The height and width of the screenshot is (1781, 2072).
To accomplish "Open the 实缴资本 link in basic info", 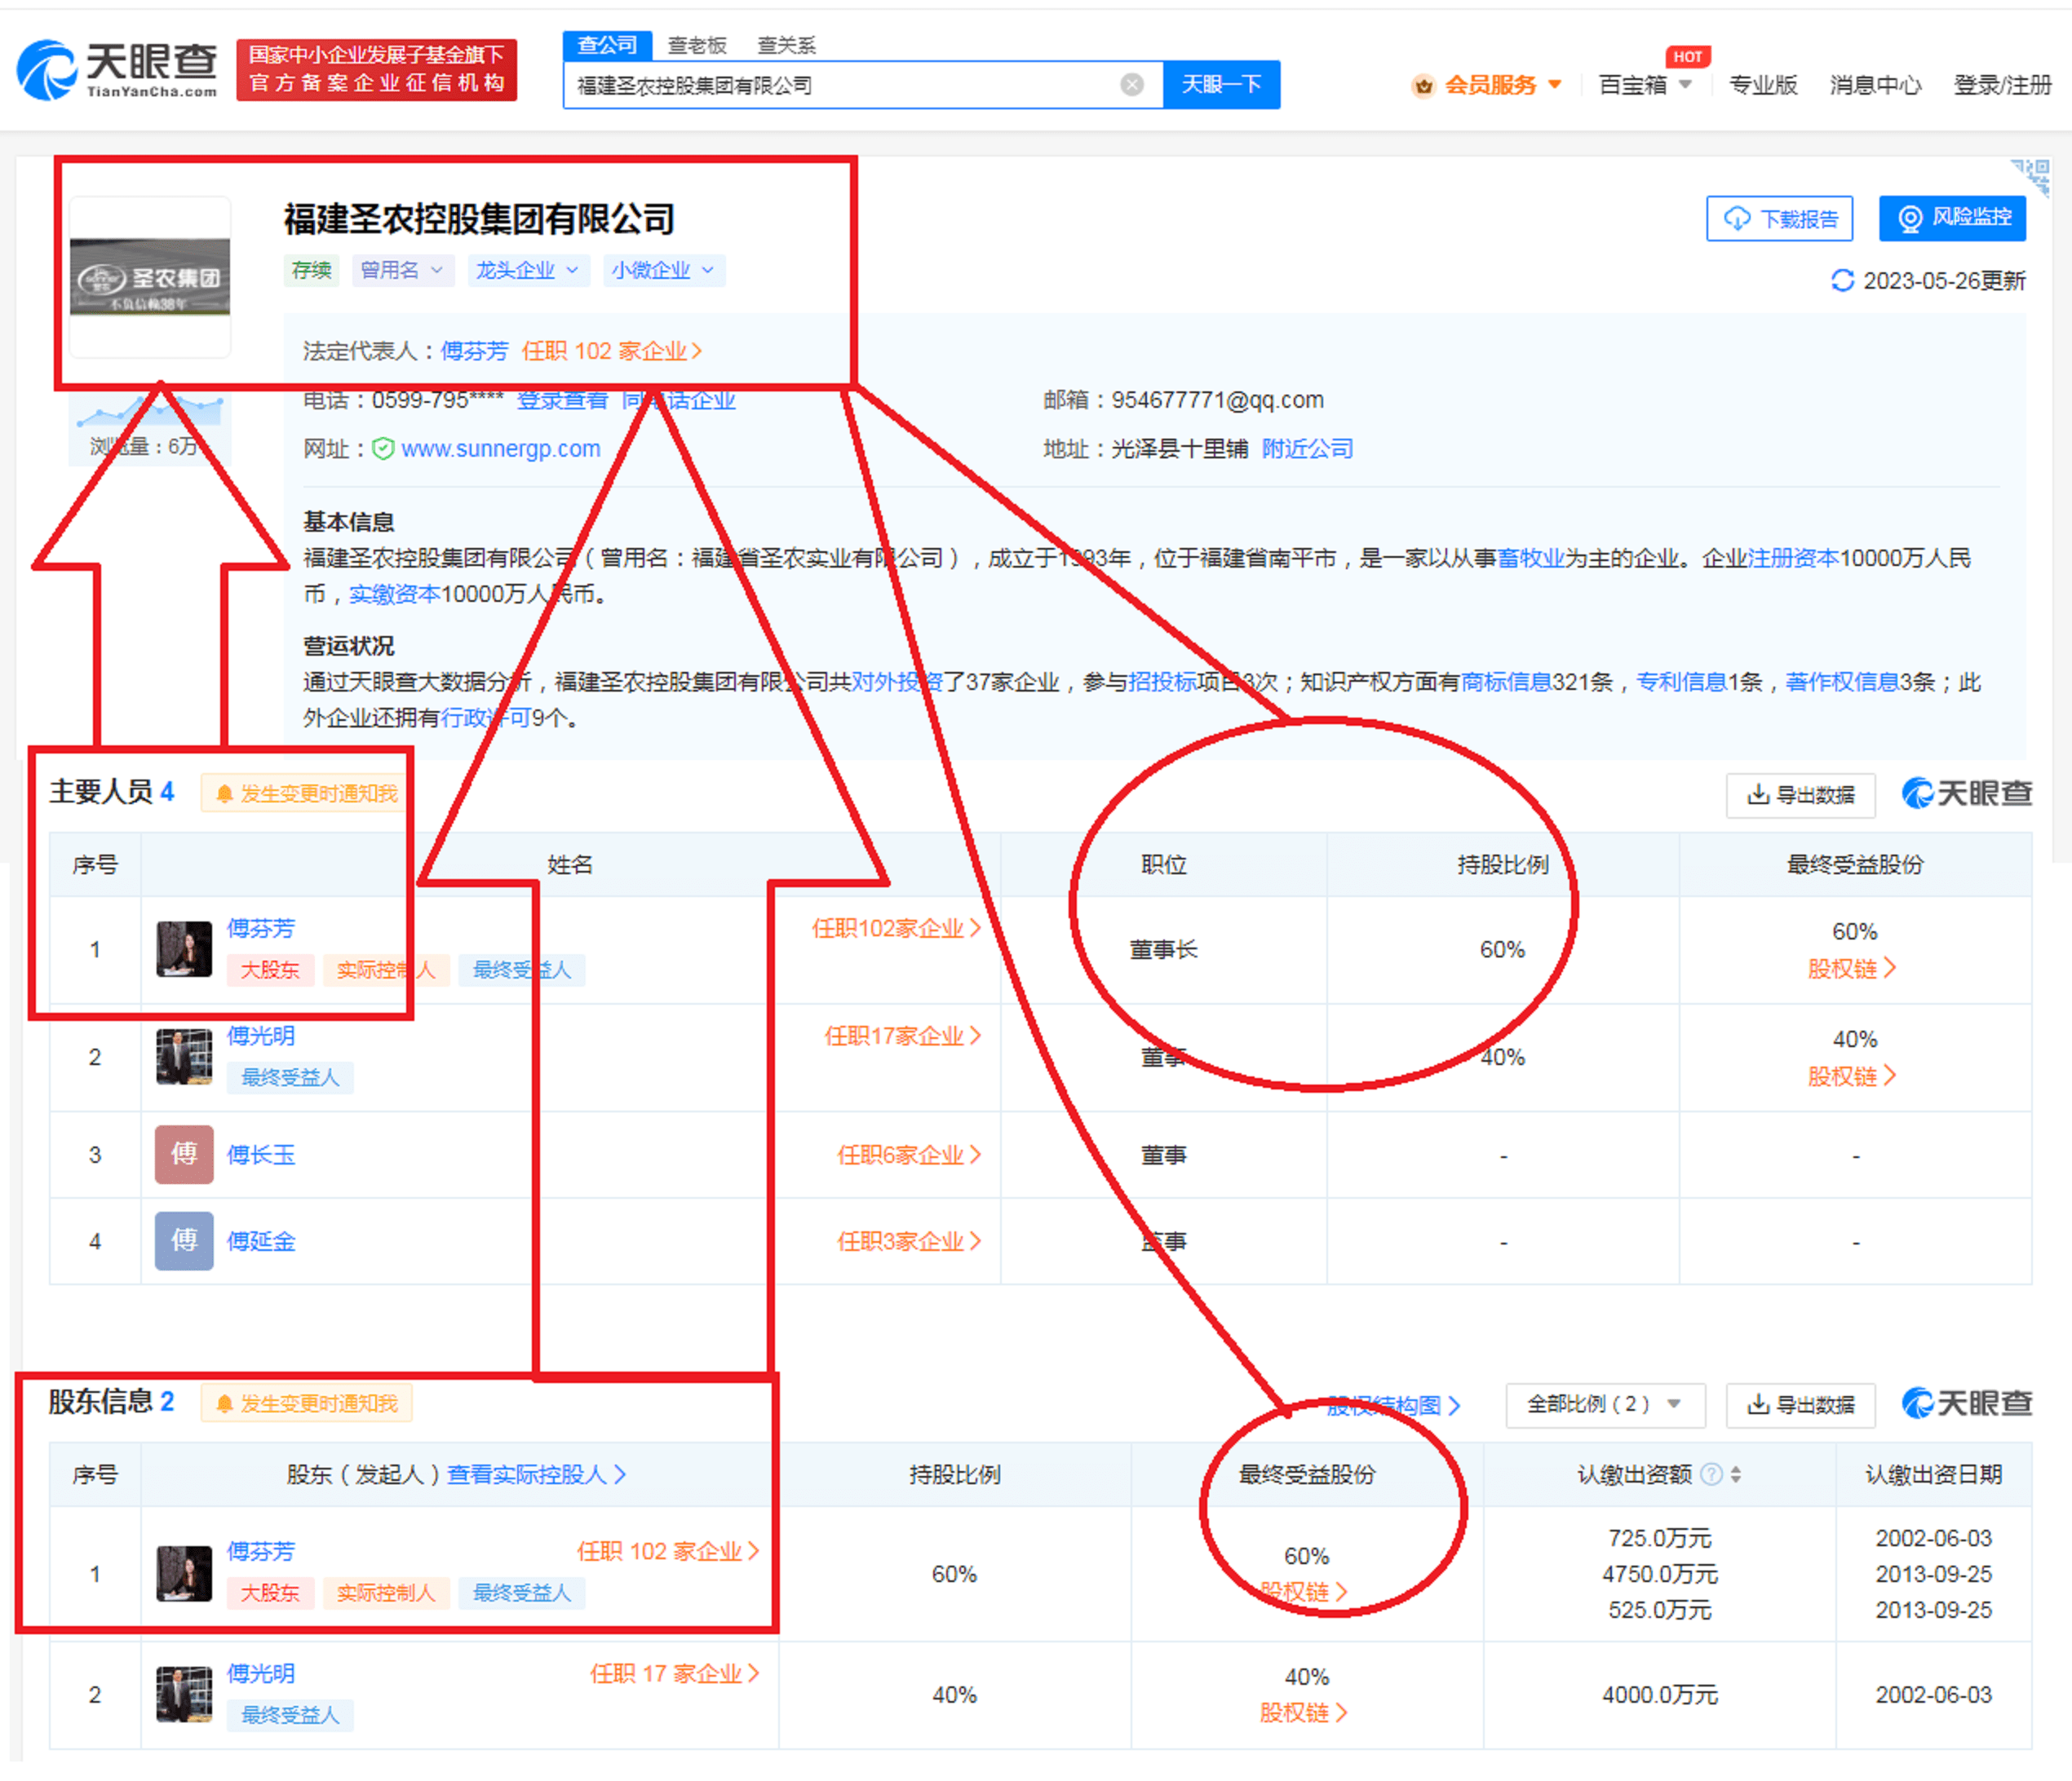I will (x=394, y=594).
